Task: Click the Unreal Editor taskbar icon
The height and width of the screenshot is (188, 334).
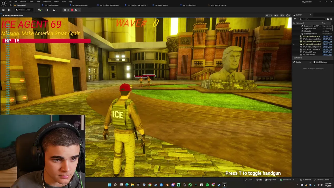Action: pos(224,185)
